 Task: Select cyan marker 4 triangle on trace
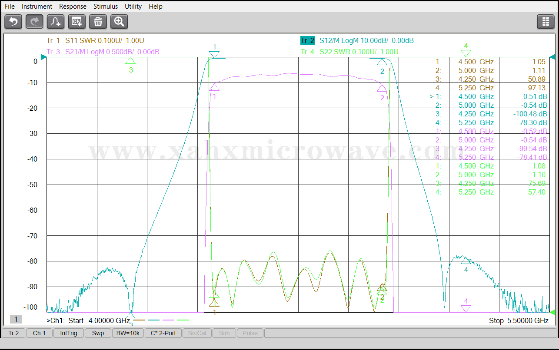click(466, 261)
